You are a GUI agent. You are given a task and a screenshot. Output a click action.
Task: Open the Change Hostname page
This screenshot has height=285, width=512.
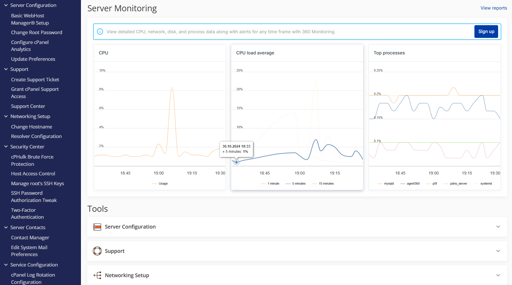click(x=32, y=126)
